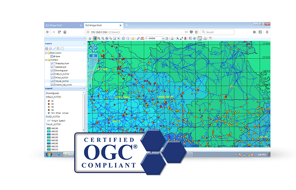Click the Overlays folder label
Image resolution: width=296 pixels, height=190 pixels.
pos(54,60)
